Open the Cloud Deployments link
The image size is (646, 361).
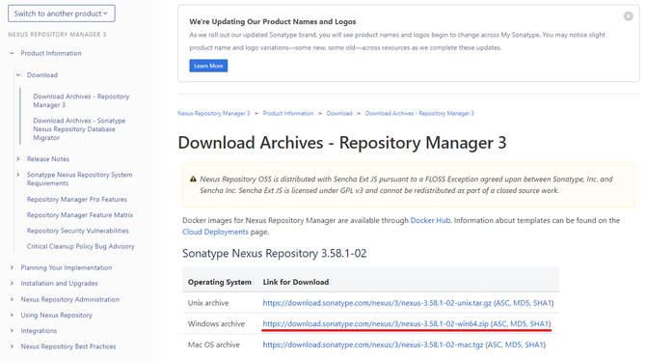215,232
